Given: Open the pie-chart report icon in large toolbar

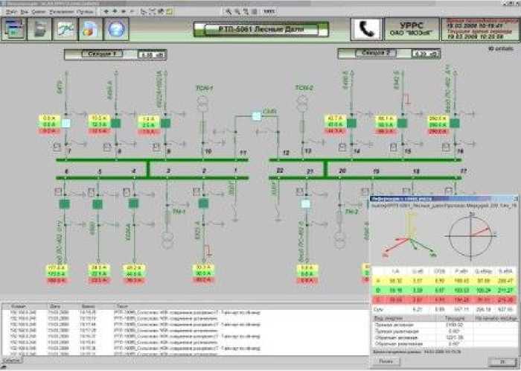Looking at the screenshot, I should point(91,29).
